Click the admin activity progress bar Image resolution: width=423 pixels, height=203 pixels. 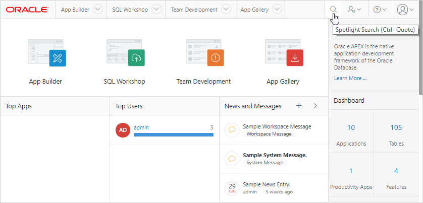174,134
